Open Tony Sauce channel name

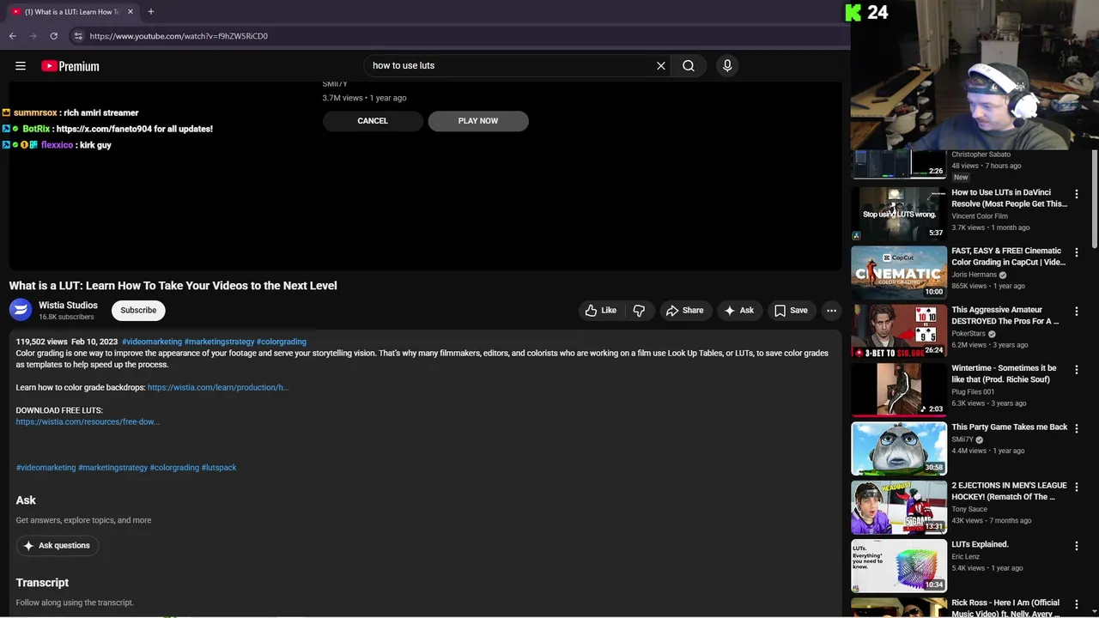(x=969, y=509)
